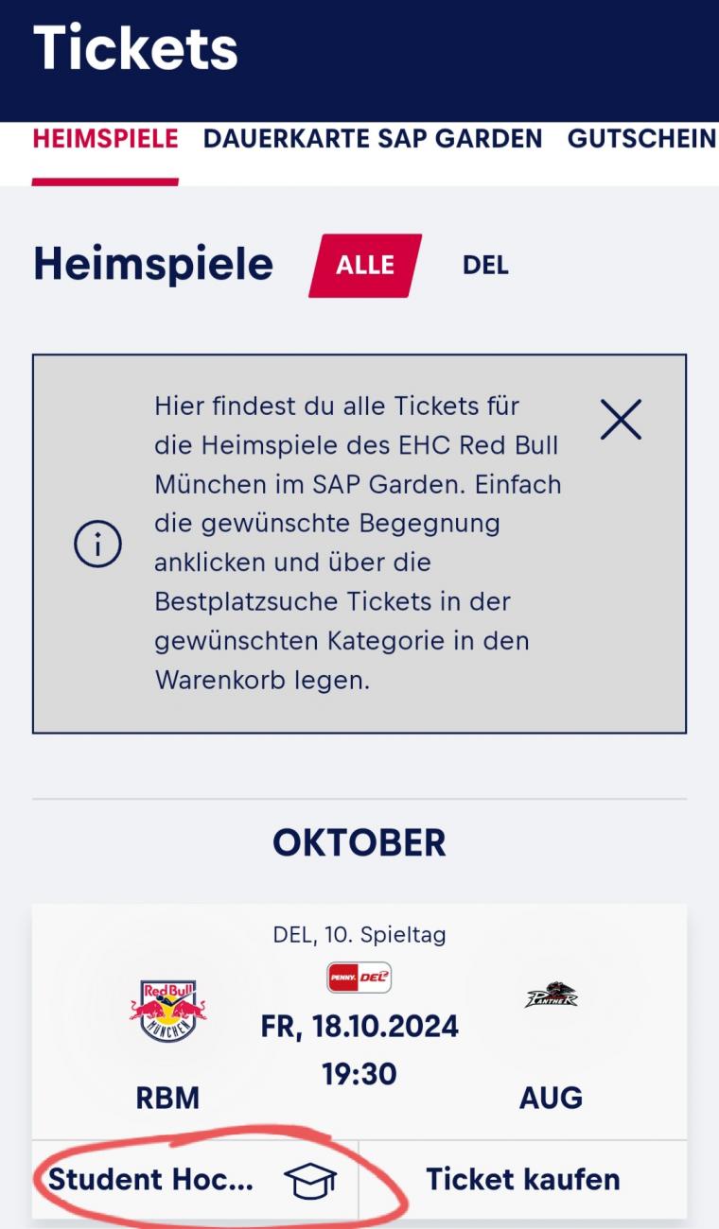Filter home games by DEL
The height and width of the screenshot is (1229, 719).
(485, 266)
